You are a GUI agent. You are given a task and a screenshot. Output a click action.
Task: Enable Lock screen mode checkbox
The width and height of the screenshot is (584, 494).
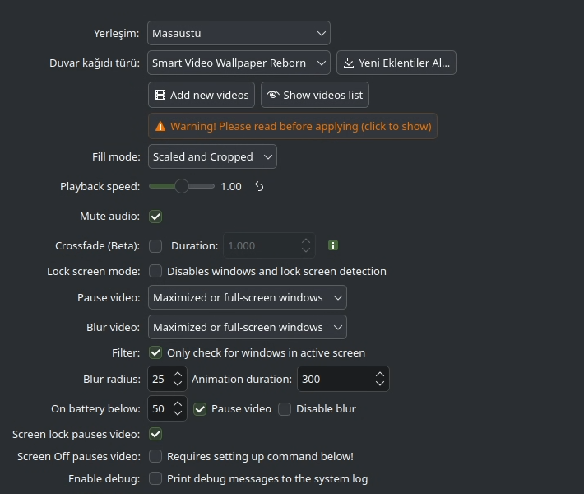[x=155, y=271]
